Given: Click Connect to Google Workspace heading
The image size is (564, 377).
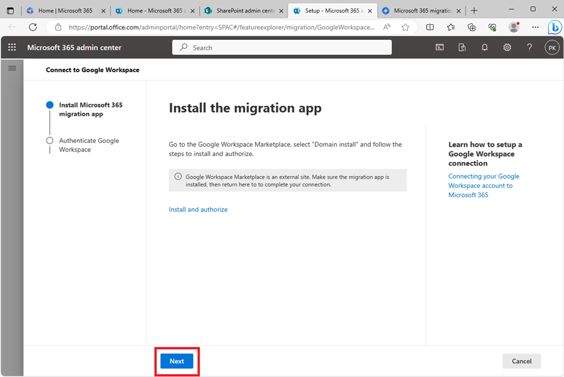Looking at the screenshot, I should pyautogui.click(x=93, y=70).
